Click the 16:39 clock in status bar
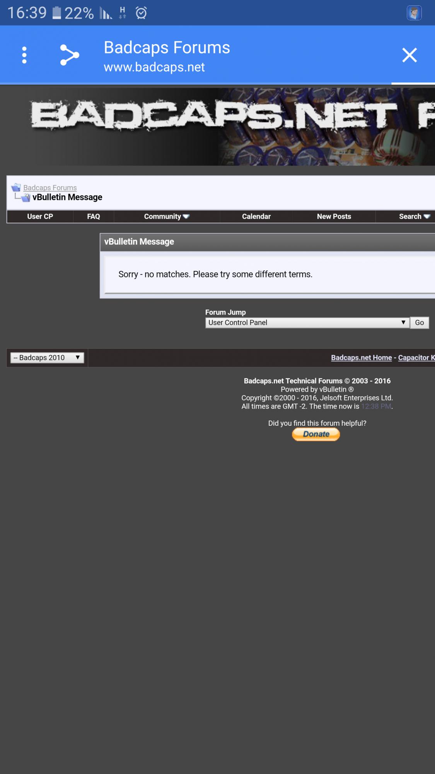The width and height of the screenshot is (435, 774). point(27,13)
